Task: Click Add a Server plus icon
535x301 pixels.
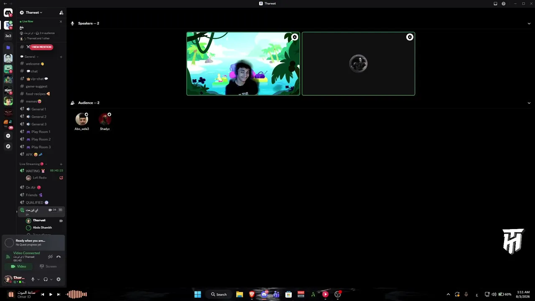Action: click(8, 136)
